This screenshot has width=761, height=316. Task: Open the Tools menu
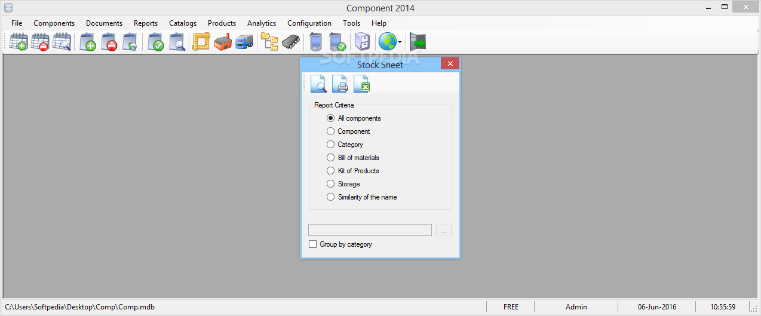click(x=352, y=23)
